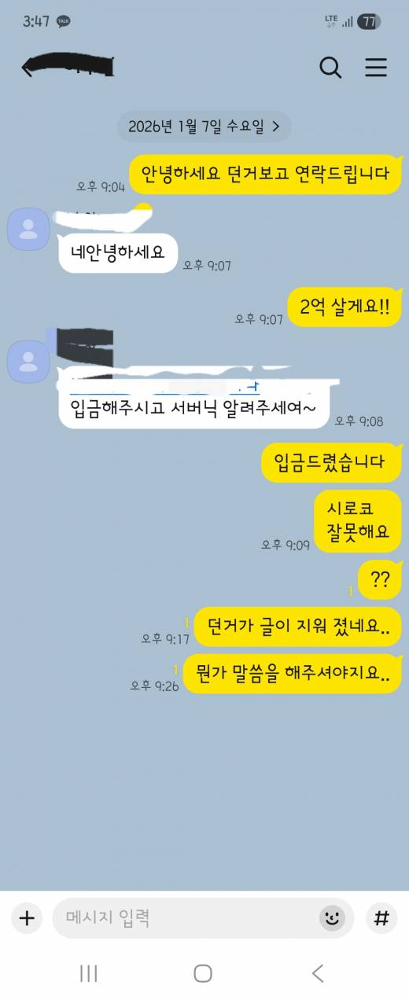This screenshot has width=409, height=1000.
Task: Go back using the header arrow
Action: [x=28, y=69]
